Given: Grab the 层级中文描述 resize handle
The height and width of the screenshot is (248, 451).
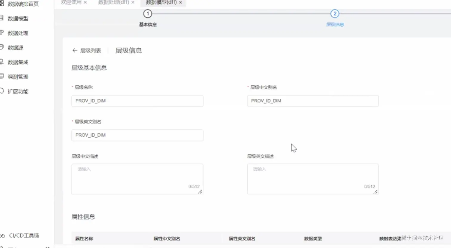Looking at the screenshot, I should [x=200, y=192].
